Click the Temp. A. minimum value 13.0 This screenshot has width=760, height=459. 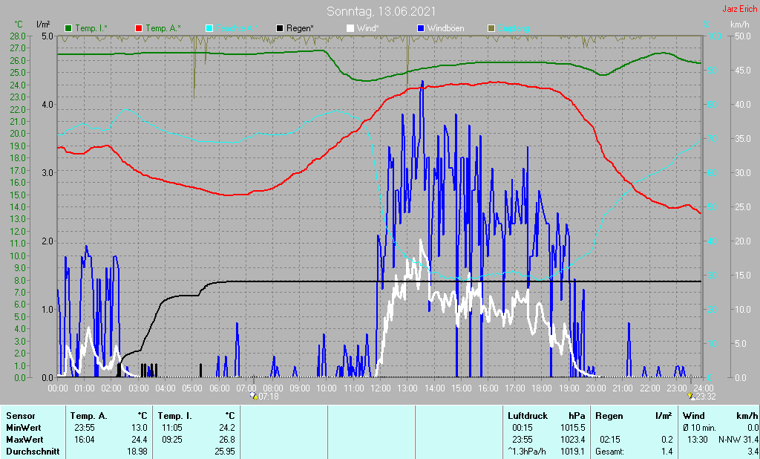coord(140,428)
